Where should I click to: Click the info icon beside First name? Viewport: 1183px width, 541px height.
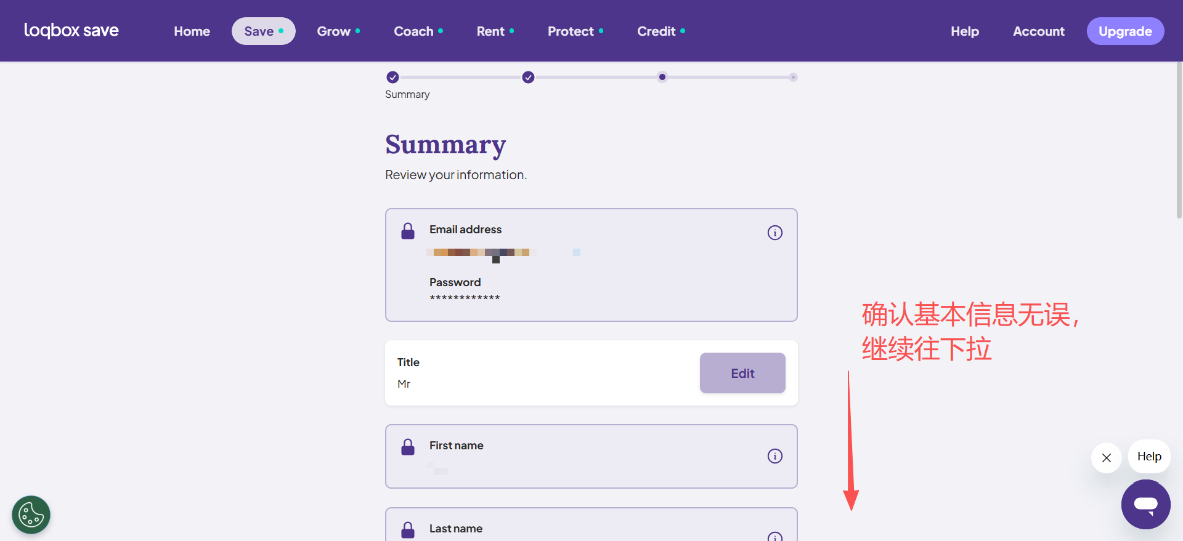[774, 456]
